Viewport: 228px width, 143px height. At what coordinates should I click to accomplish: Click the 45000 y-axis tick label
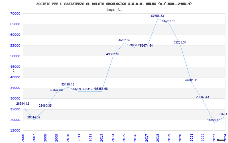15,67
